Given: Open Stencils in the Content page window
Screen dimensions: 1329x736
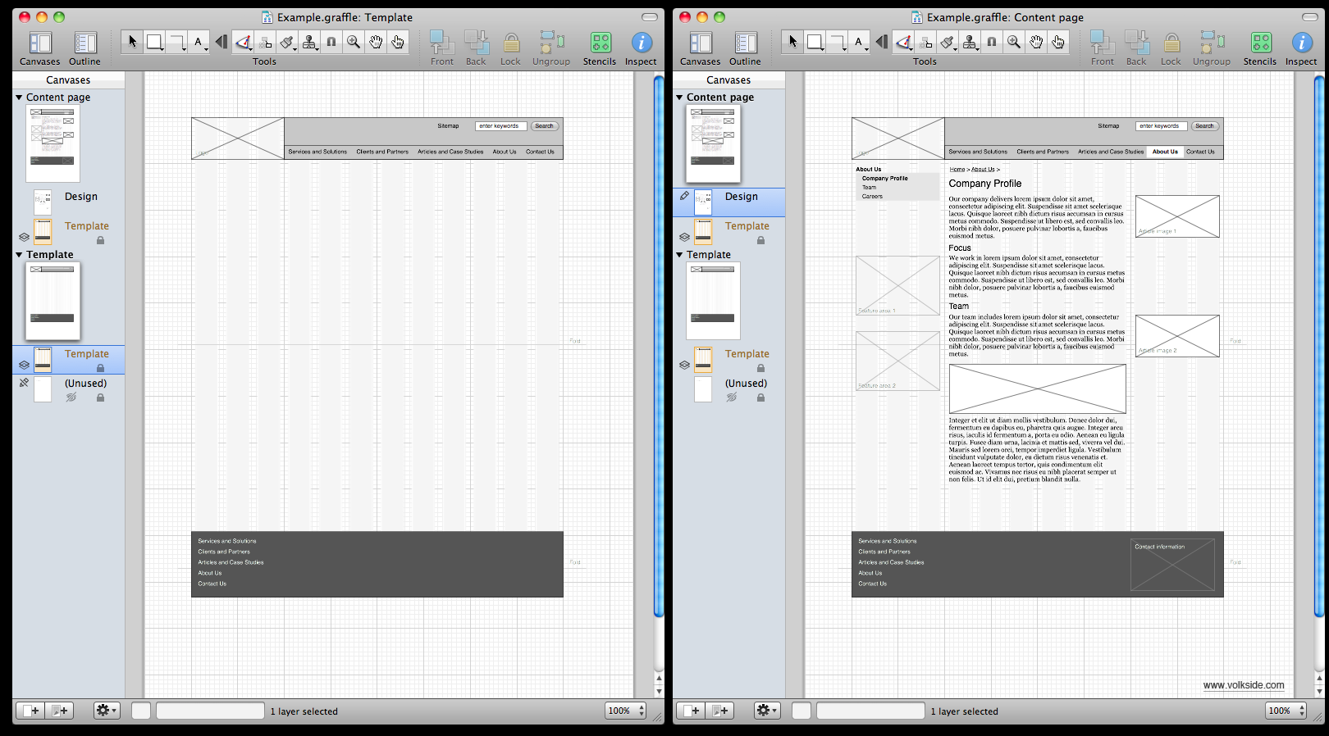Looking at the screenshot, I should point(1260,48).
